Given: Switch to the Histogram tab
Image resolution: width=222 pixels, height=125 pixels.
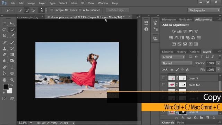Looking at the screenshot, I should [169, 19].
